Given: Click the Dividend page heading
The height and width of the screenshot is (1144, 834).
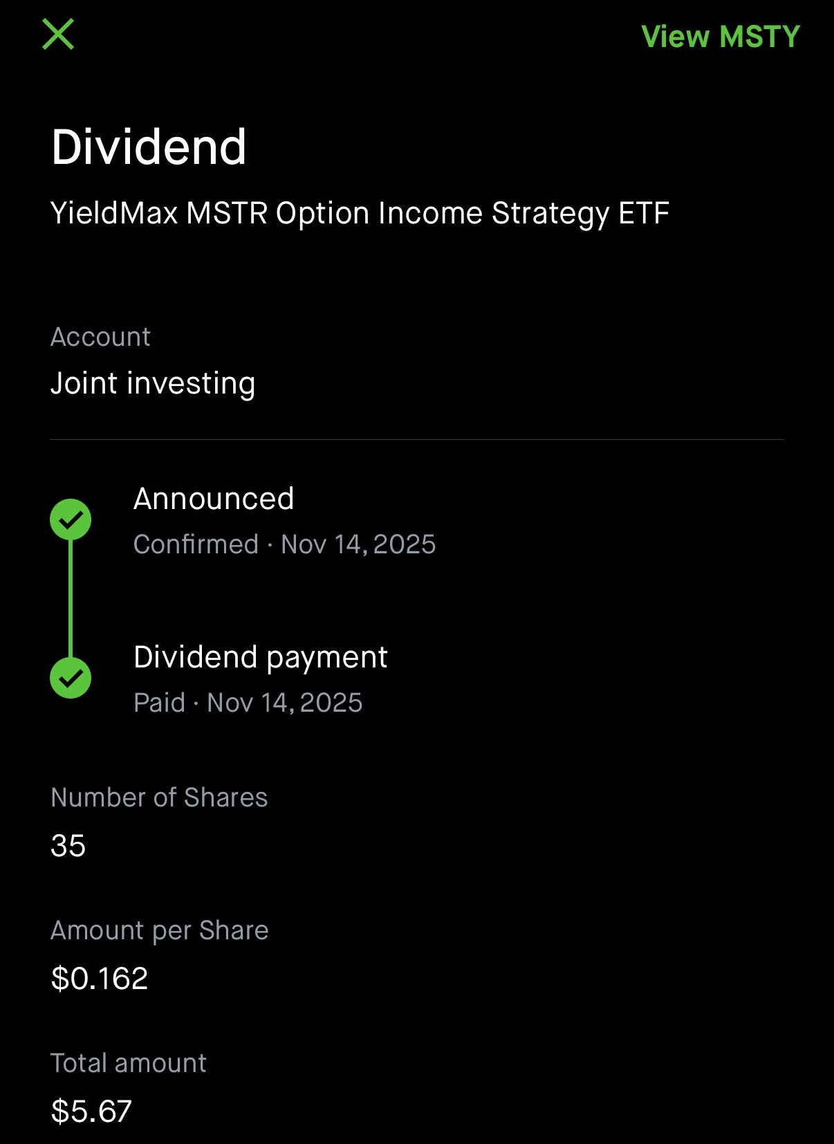Looking at the screenshot, I should (x=149, y=147).
